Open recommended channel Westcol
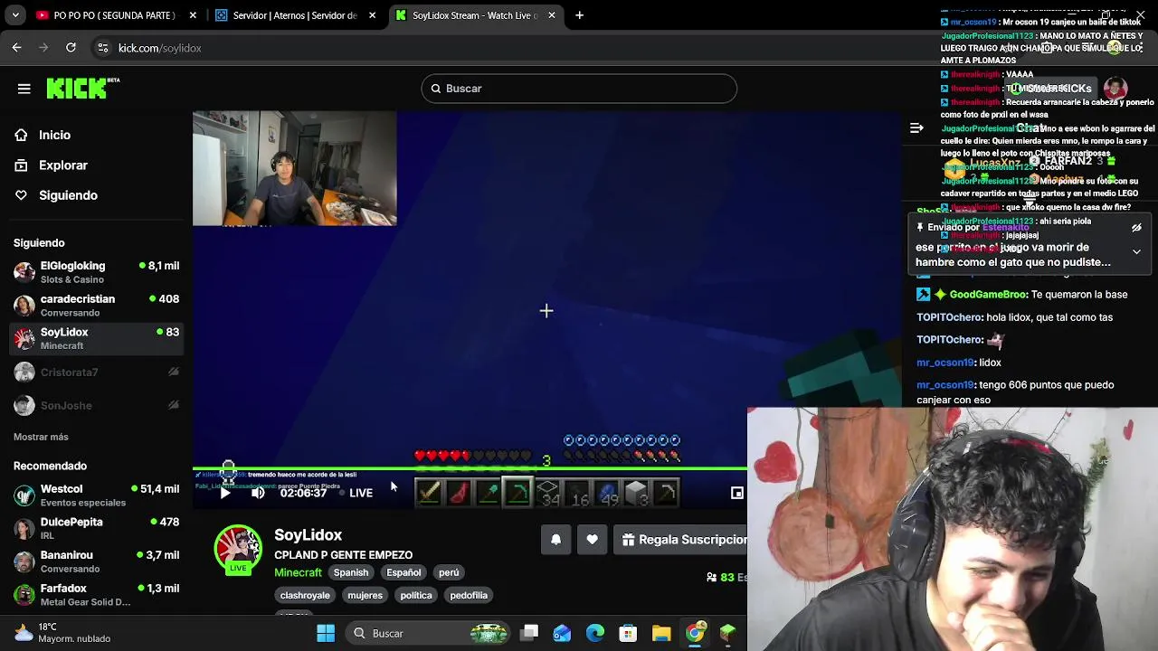This screenshot has height=651, width=1158. (x=96, y=495)
